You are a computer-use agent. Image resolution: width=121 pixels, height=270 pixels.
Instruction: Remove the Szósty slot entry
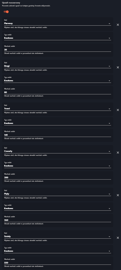pyautogui.click(x=118, y=238)
